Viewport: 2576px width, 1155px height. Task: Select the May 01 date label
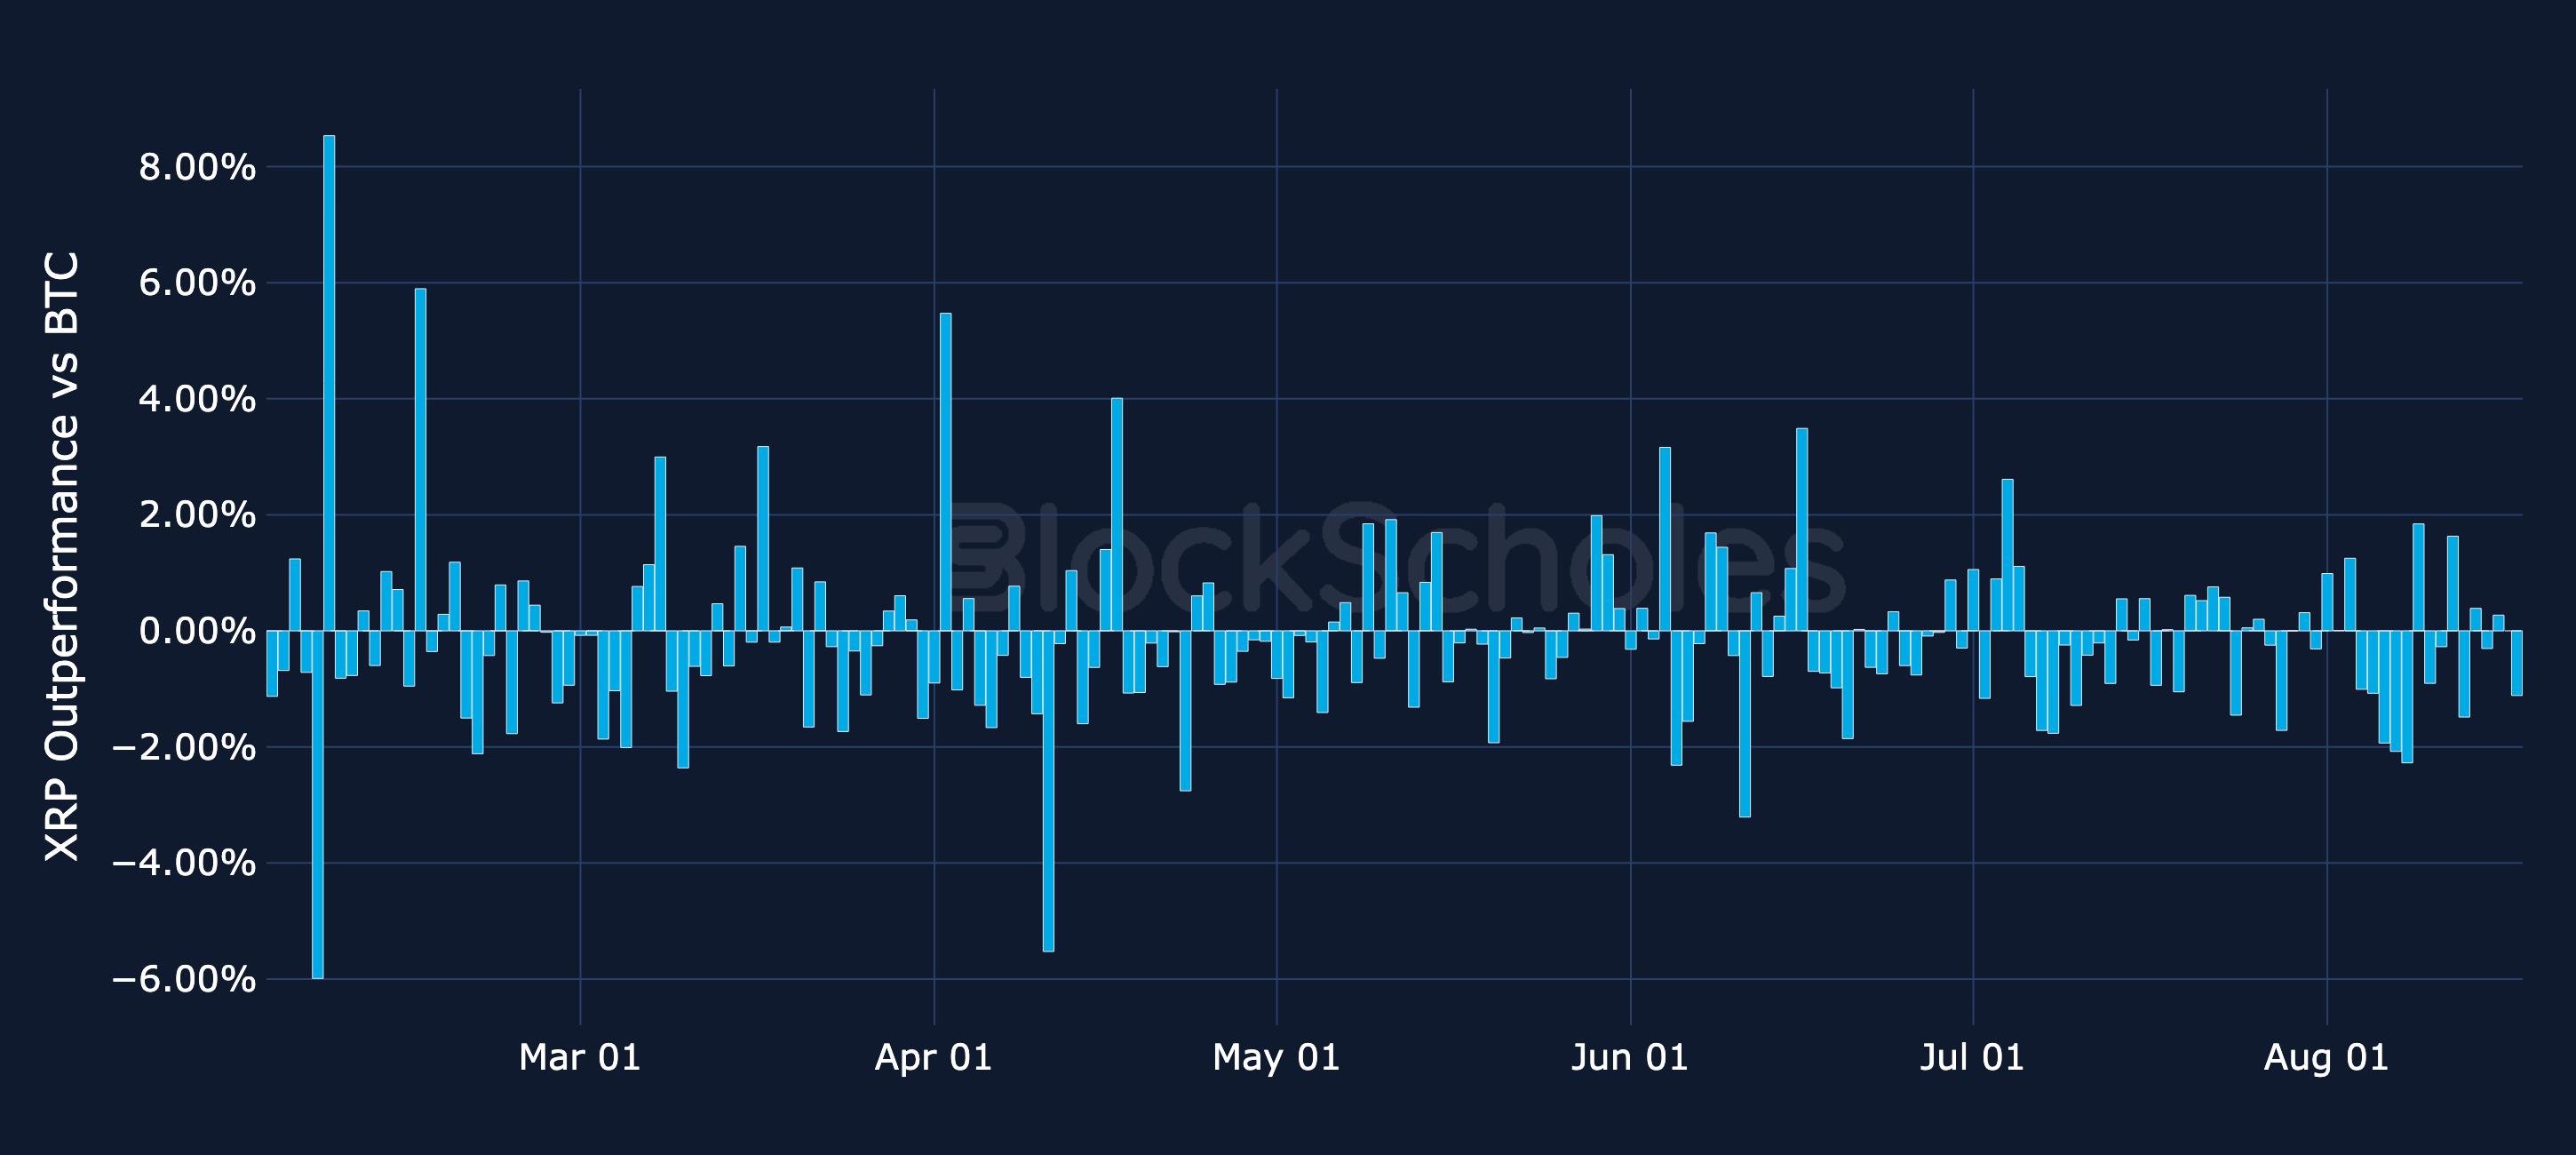click(x=1276, y=1057)
